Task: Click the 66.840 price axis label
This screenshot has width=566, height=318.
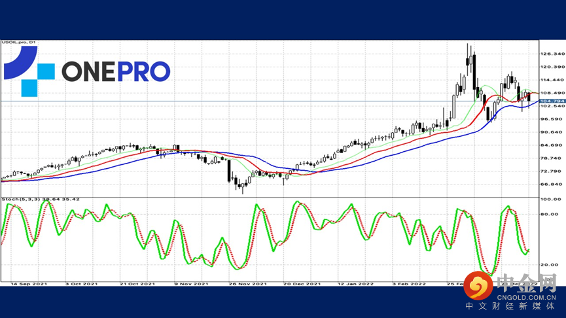Action: (551, 184)
